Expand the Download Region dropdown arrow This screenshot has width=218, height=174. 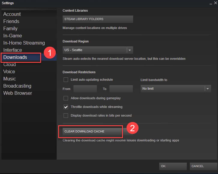point(130,50)
